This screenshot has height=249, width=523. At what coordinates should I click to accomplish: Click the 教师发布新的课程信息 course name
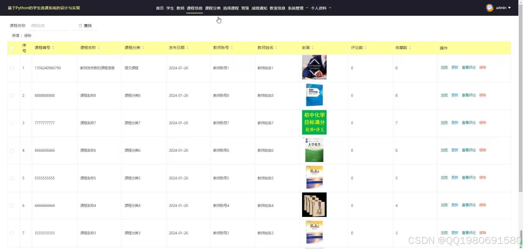click(97, 68)
